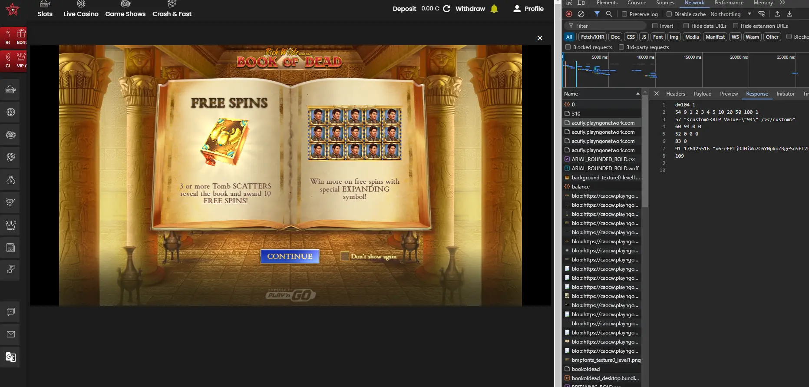The height and width of the screenshot is (387, 809).
Task: Open Headers tab of request details
Action: tap(676, 94)
